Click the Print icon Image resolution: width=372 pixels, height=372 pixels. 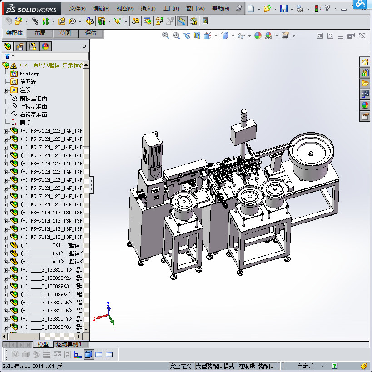[x=300, y=9]
